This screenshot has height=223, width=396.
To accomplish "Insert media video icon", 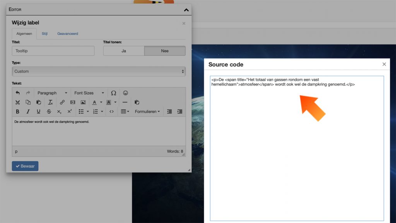I will tap(73, 102).
